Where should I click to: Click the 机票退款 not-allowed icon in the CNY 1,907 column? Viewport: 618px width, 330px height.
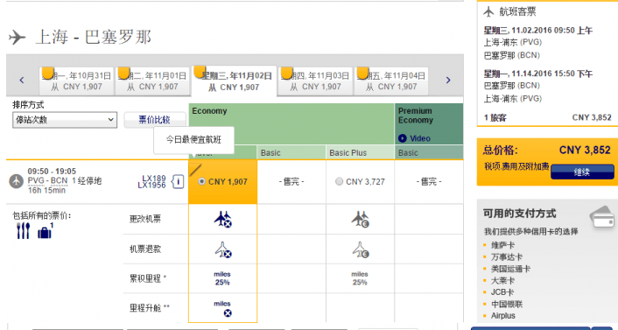(222, 249)
